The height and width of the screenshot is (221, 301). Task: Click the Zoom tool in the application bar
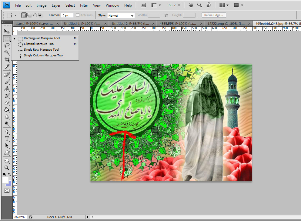[199, 5]
